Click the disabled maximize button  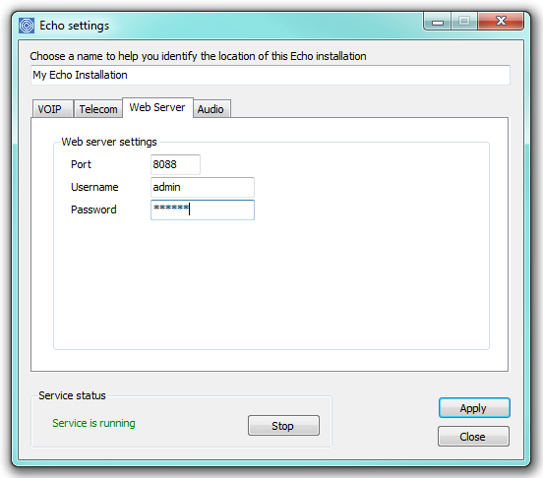(x=464, y=22)
